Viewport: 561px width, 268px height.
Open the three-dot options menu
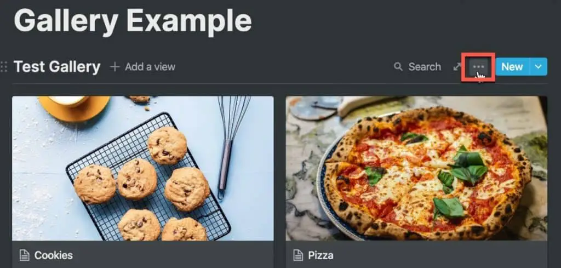[x=478, y=67]
